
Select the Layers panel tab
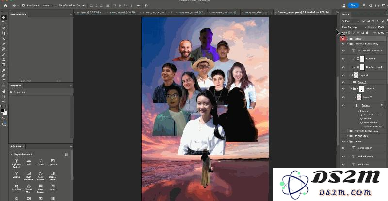pos(345,14)
